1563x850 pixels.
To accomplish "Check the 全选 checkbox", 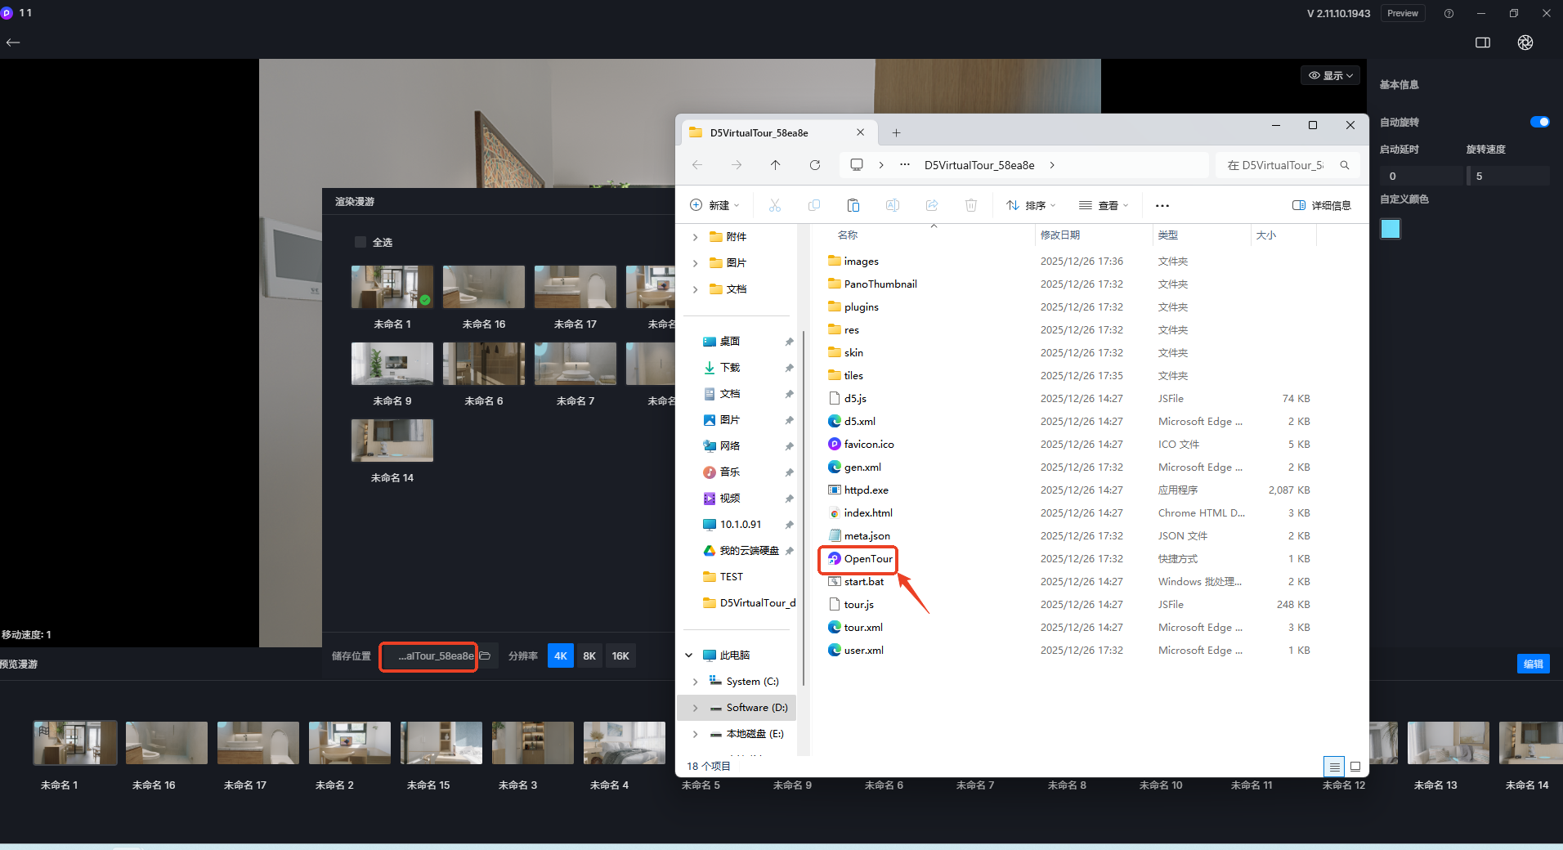I will (x=361, y=242).
